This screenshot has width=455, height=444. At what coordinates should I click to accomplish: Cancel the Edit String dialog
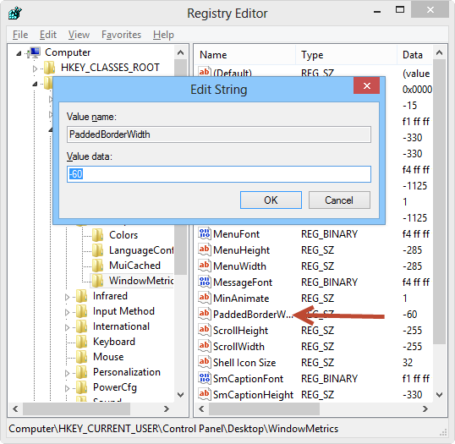[339, 200]
